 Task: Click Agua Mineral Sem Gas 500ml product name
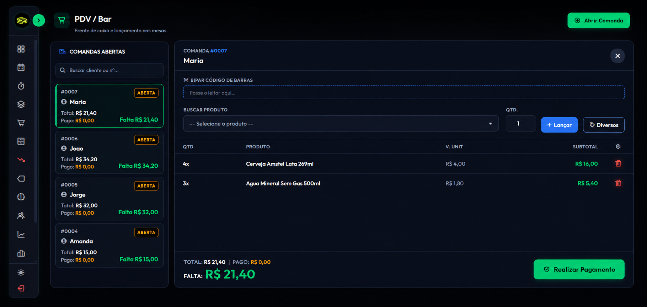pos(283,183)
